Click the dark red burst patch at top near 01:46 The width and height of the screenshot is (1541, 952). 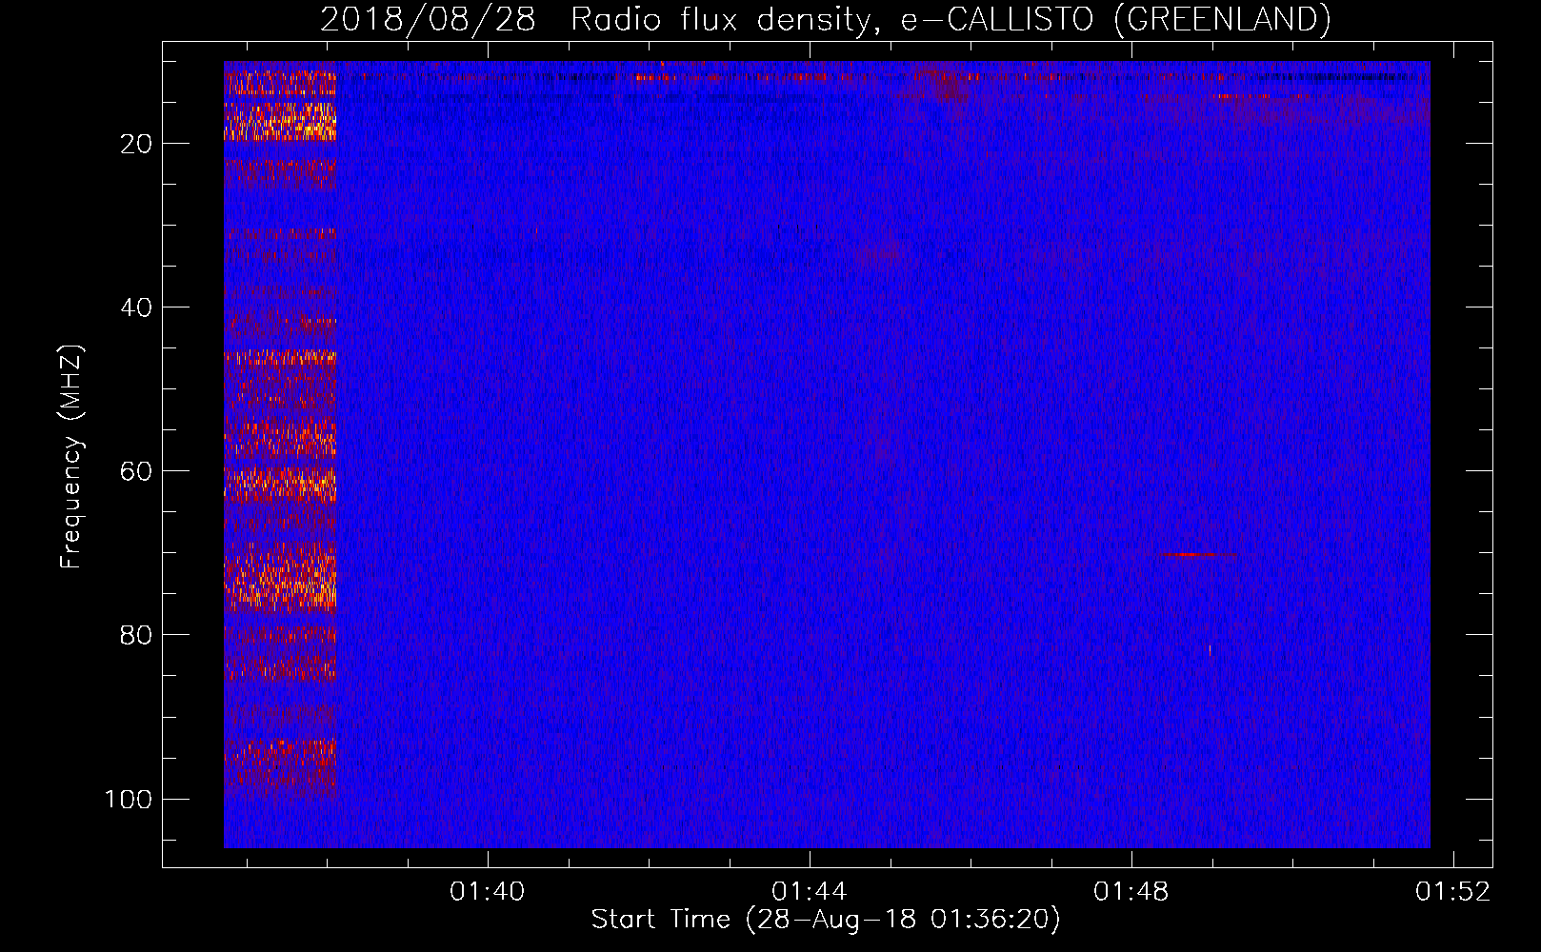943,82
